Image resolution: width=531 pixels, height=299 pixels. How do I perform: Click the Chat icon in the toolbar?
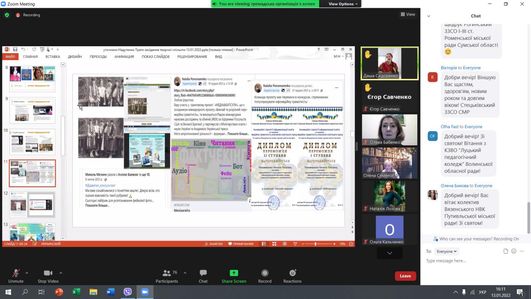(203, 273)
